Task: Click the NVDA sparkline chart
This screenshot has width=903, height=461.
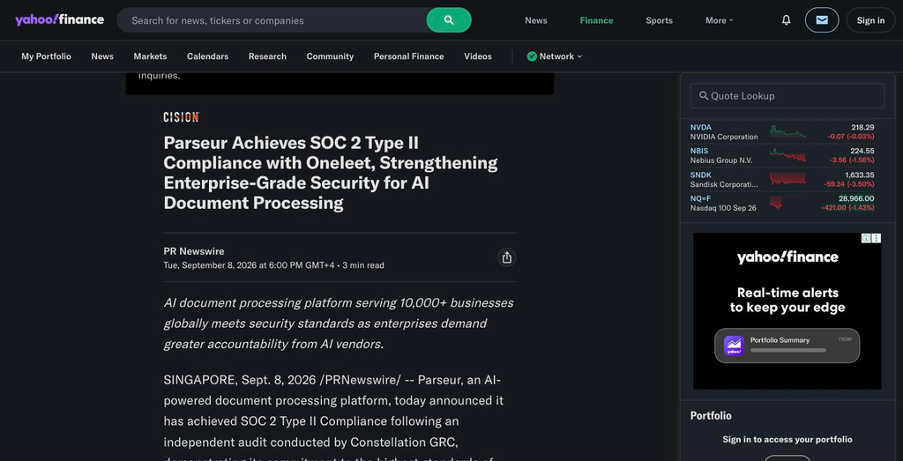Action: click(x=787, y=132)
